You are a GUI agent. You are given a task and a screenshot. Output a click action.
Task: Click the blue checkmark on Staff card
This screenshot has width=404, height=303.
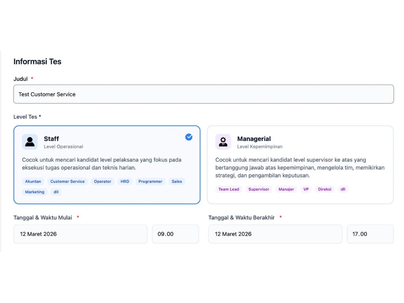point(189,137)
